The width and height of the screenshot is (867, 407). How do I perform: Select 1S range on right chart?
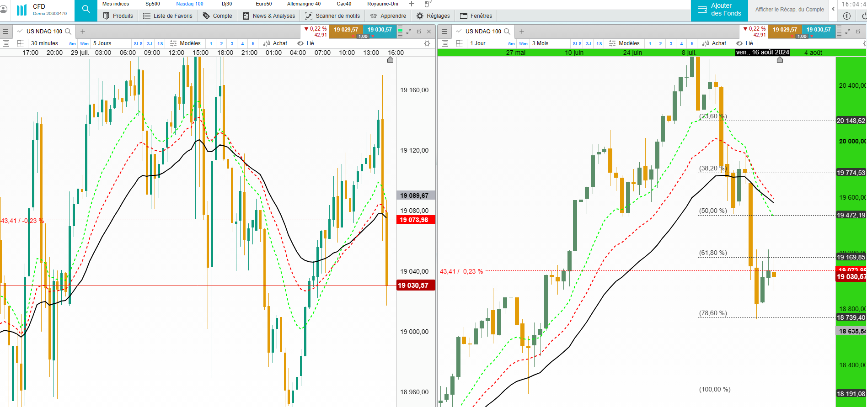599,44
